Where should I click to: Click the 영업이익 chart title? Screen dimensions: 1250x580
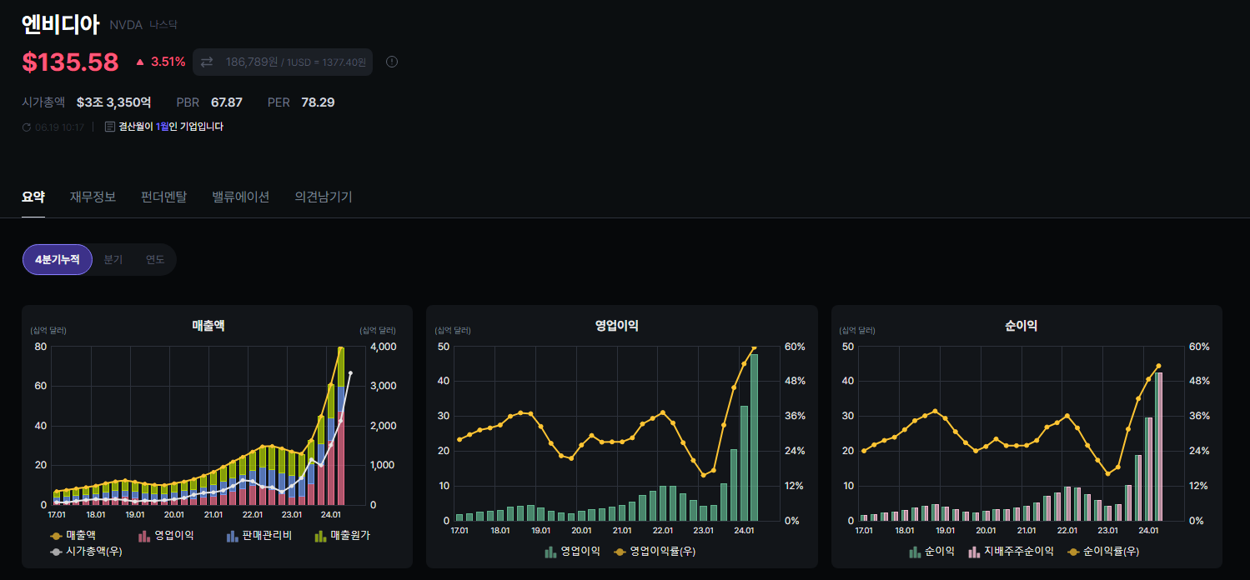pyautogui.click(x=617, y=326)
